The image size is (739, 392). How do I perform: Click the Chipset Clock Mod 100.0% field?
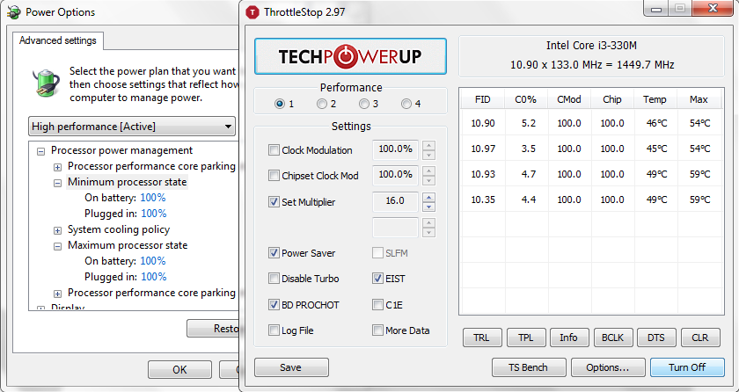click(x=395, y=175)
